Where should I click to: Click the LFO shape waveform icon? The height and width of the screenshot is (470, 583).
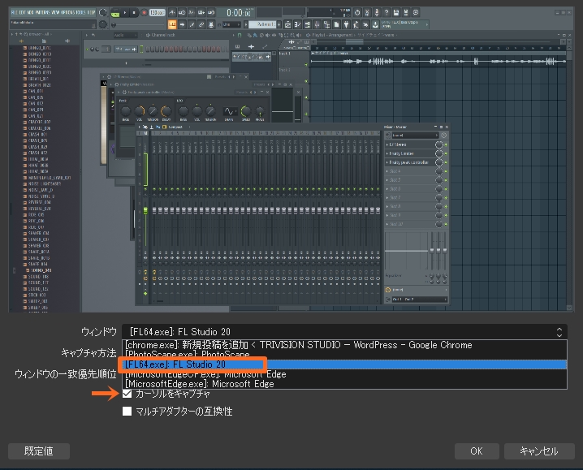coord(229,111)
